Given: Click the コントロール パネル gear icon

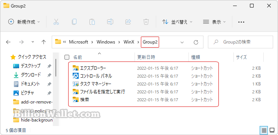Looking at the screenshot, I should 76,76.
